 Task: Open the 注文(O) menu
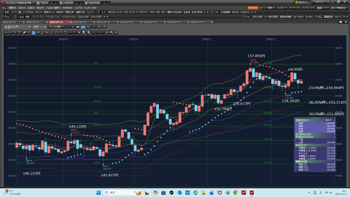coord(22,8)
